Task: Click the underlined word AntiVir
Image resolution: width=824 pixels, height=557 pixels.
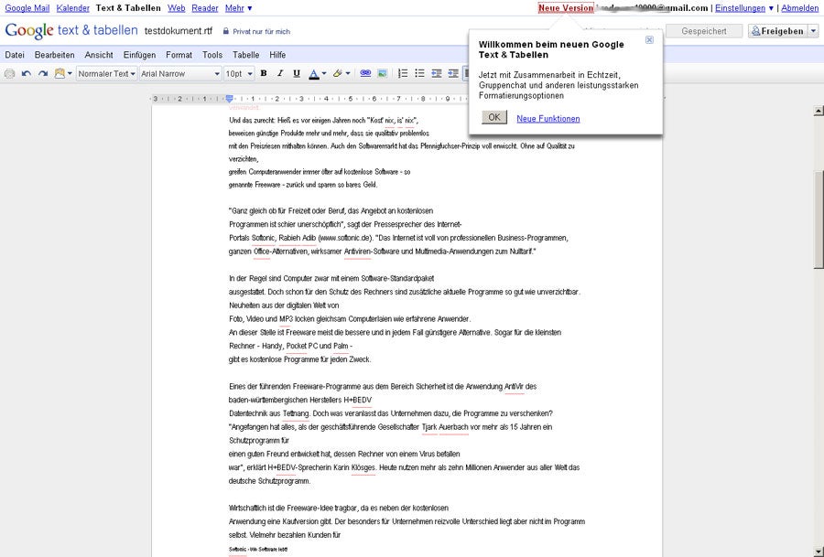Action: 514,387
